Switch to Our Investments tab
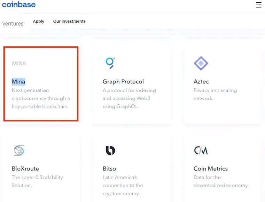This screenshot has height=202, width=265. pyautogui.click(x=69, y=21)
